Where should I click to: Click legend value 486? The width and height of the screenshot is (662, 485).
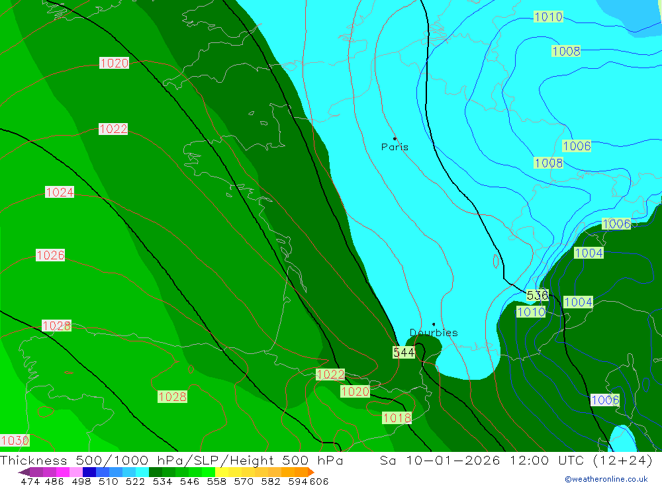pos(54,482)
